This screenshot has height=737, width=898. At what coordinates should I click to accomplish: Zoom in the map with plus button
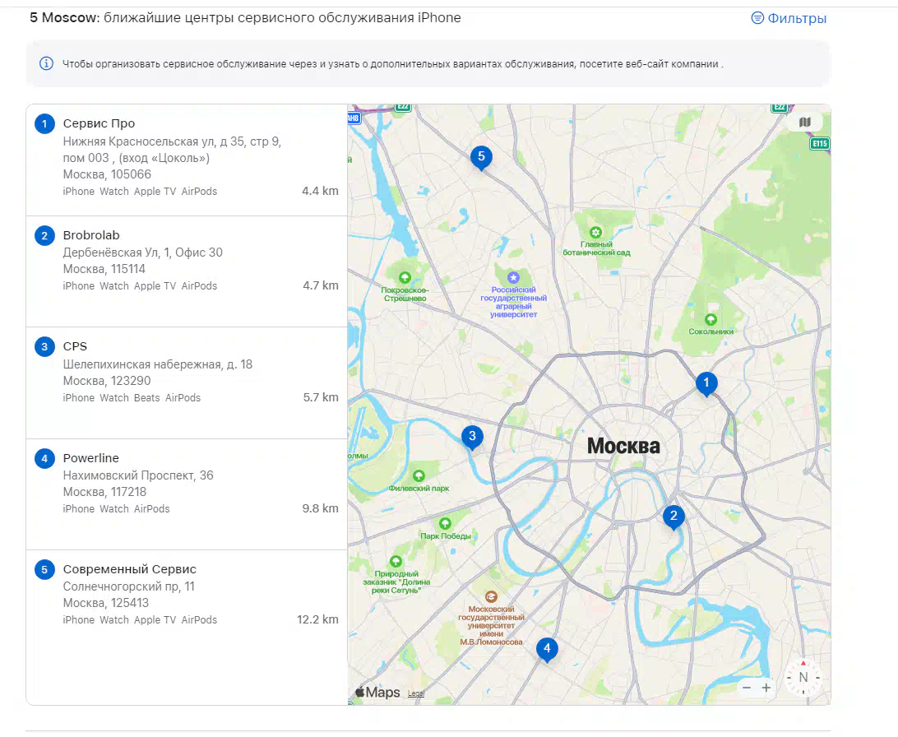point(766,688)
